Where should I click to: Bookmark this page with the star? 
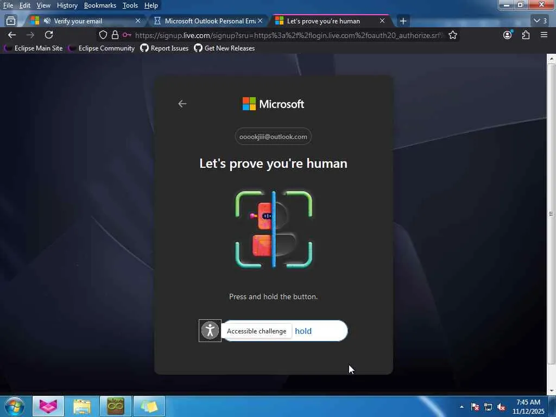click(x=452, y=35)
